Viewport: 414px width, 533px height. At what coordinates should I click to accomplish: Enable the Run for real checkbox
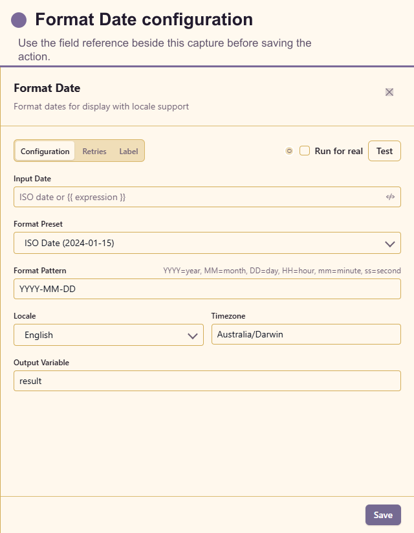[305, 151]
